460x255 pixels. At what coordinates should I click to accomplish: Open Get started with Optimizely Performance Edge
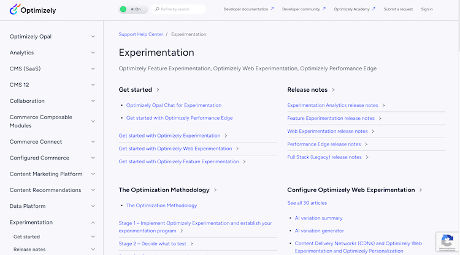[x=179, y=118]
